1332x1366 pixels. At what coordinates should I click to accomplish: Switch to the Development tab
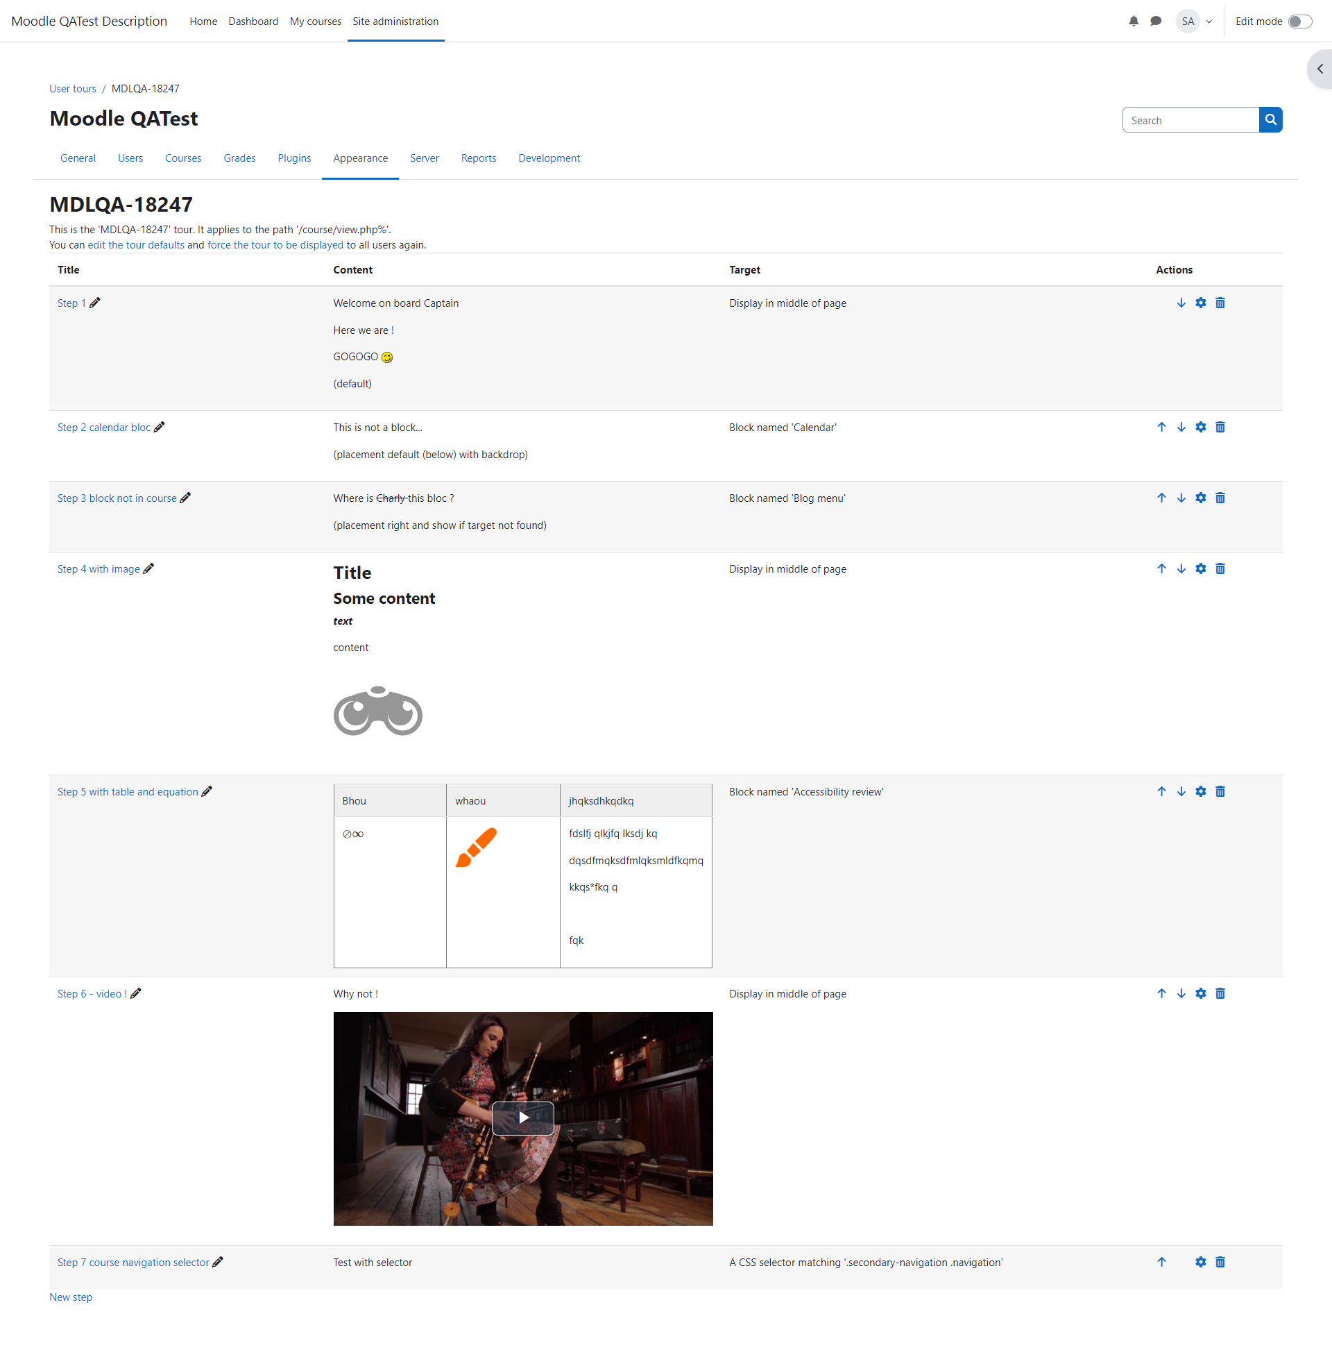pos(549,158)
